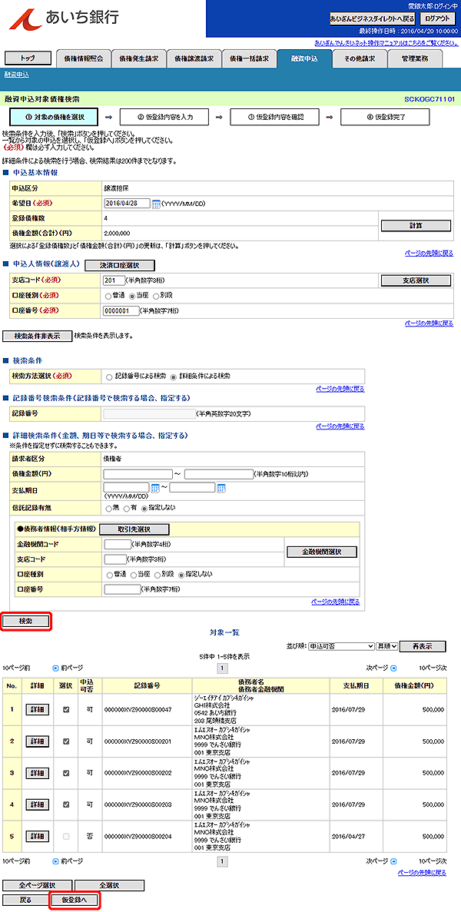
Task: Click the 検索 button
Action: pyautogui.click(x=26, y=621)
